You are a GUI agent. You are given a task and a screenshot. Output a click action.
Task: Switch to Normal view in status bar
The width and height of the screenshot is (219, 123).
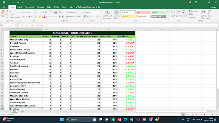pyautogui.click(x=183, y=115)
